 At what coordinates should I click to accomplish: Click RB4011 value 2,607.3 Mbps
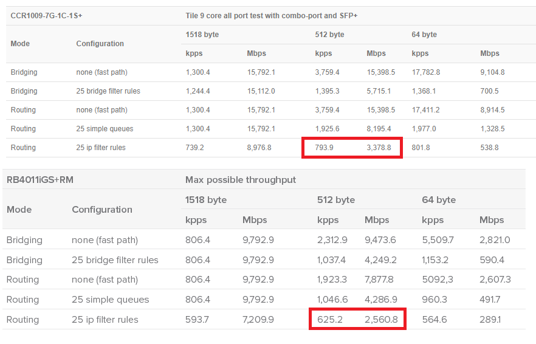point(495,280)
